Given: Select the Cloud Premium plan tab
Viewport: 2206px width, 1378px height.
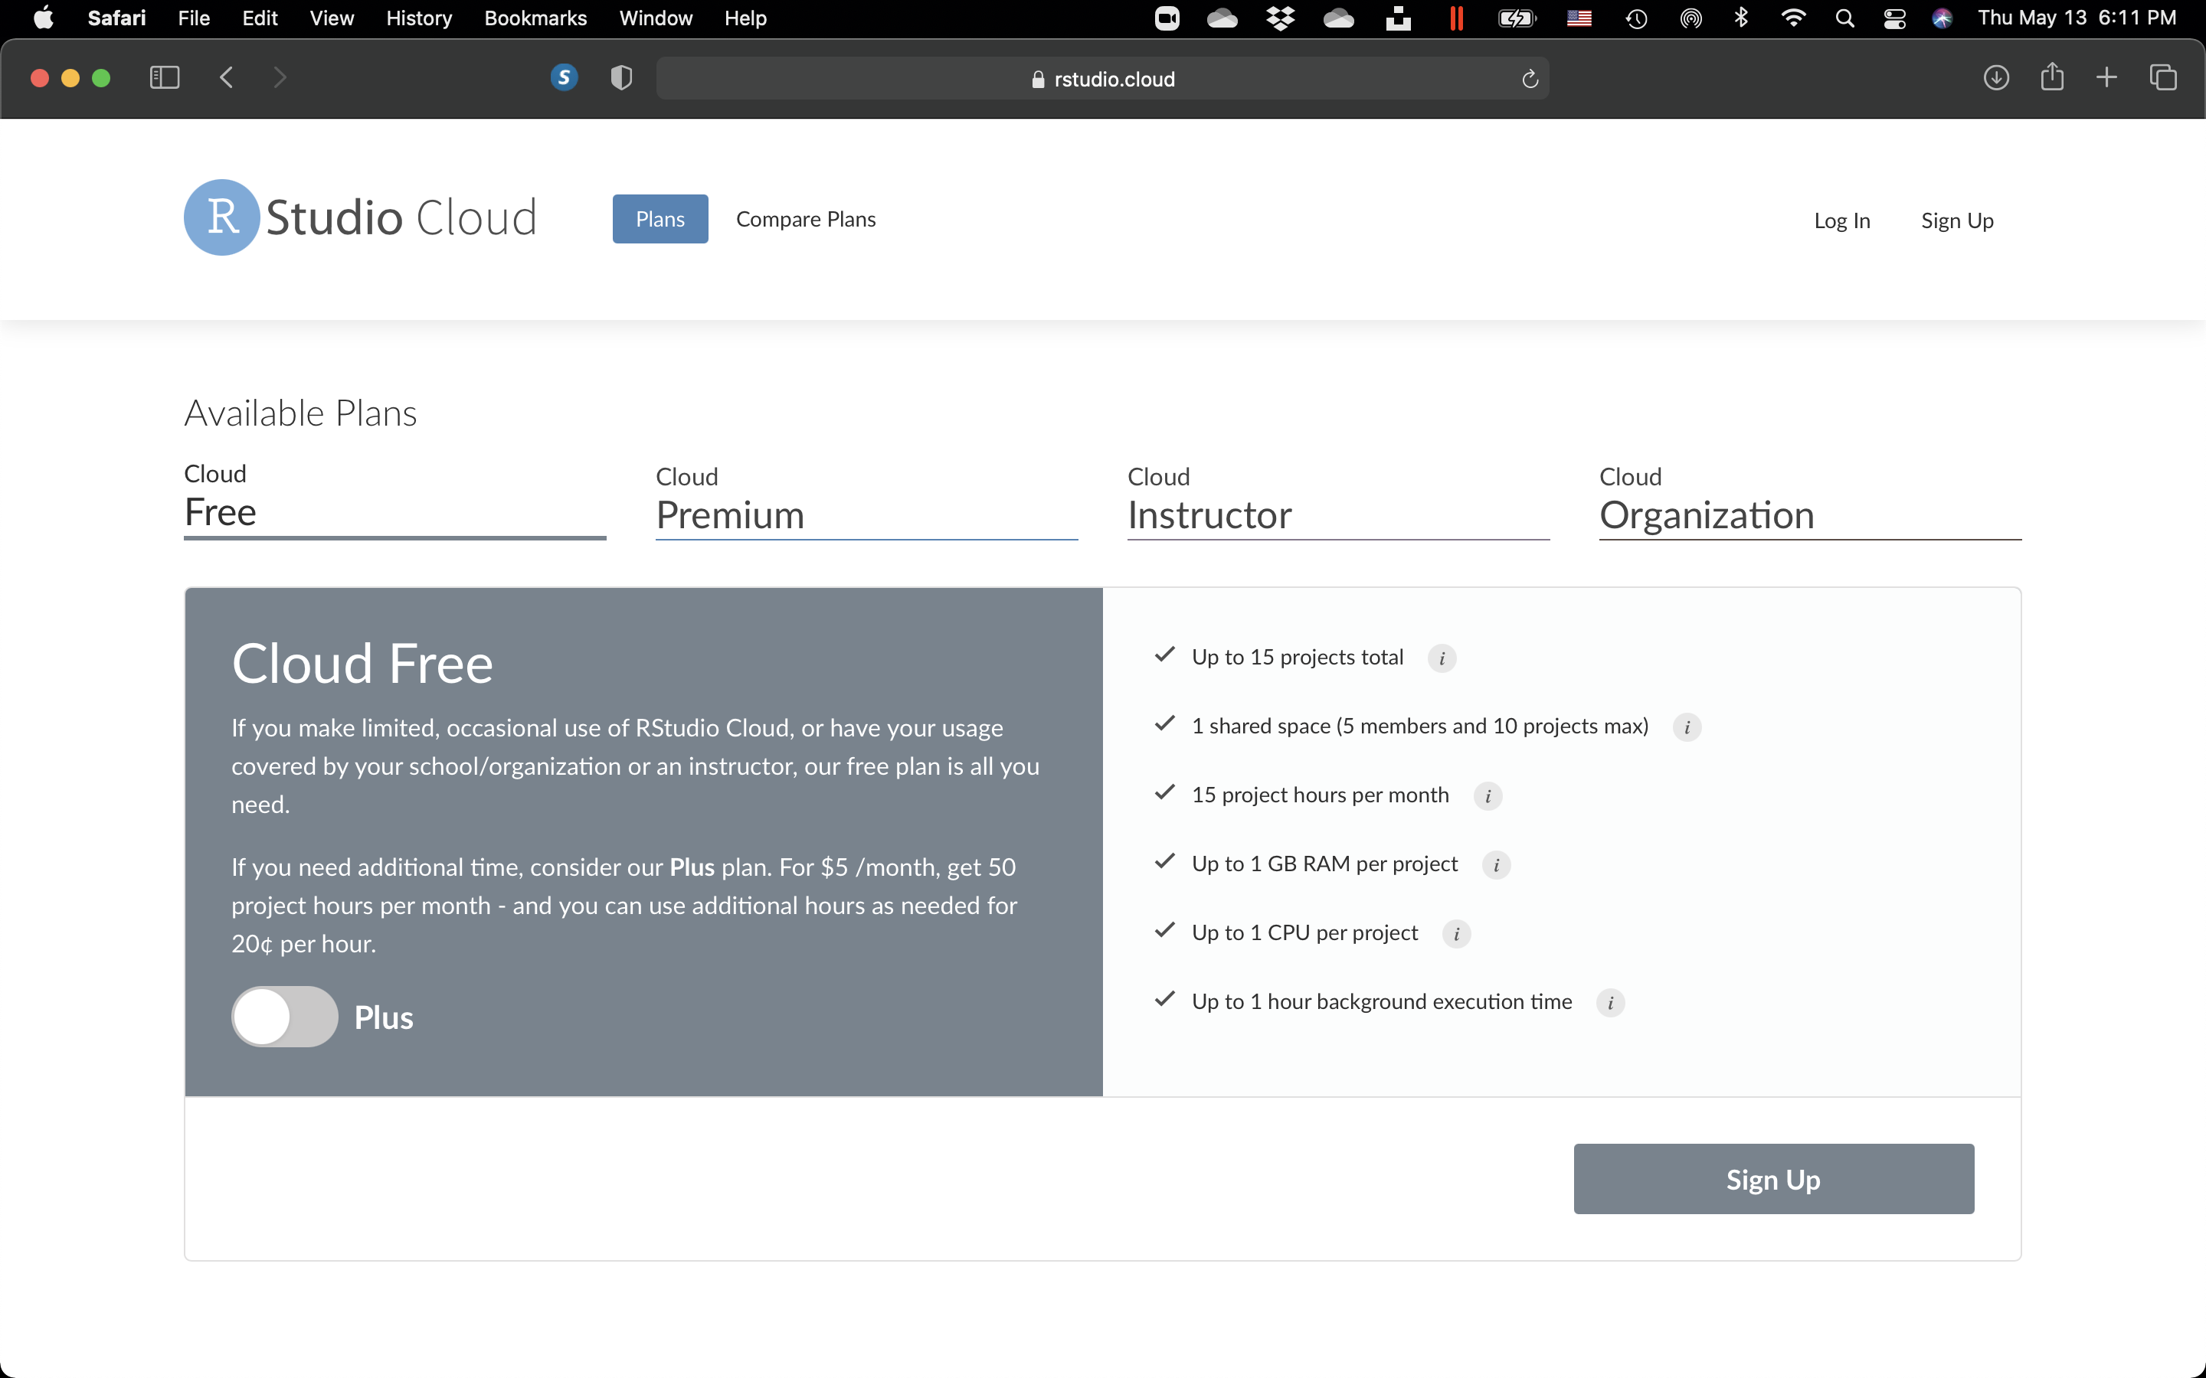Looking at the screenshot, I should pyautogui.click(x=866, y=502).
